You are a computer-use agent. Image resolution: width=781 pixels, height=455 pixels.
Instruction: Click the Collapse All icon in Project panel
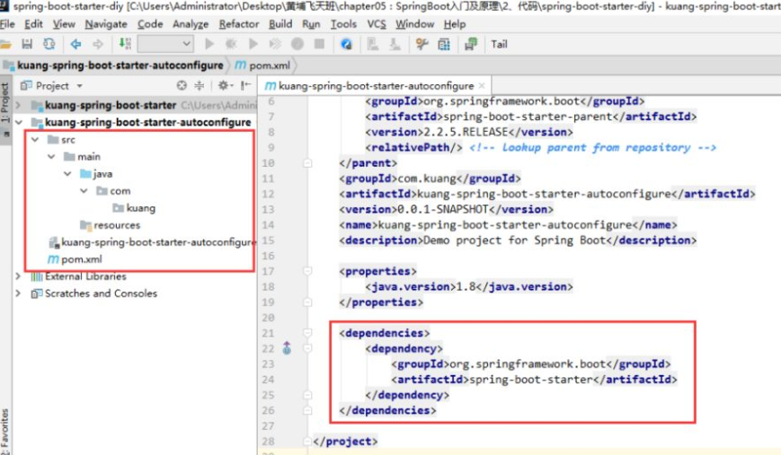(200, 86)
